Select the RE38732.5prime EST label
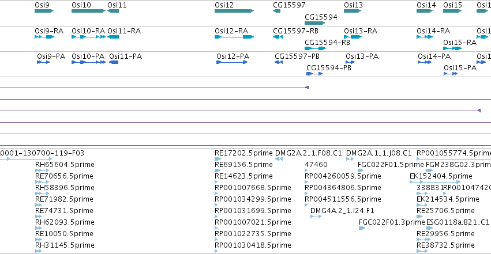The height and width of the screenshot is (254, 491). (x=445, y=245)
